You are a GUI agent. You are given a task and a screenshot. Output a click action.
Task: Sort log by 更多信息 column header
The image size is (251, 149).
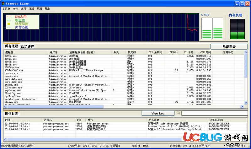coord(177,120)
